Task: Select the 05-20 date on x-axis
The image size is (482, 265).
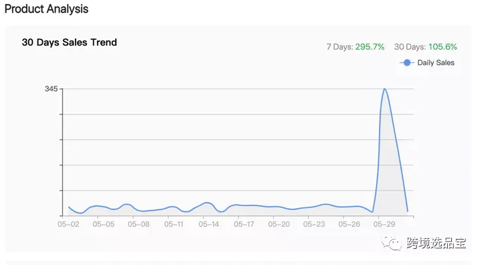Action: click(278, 224)
